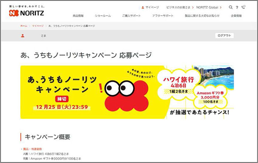The width and height of the screenshot is (258, 163).
Task: Click the breadcrumb text あ、うちもノーリツキャンペーン 応募ページ
Action: coord(72,26)
